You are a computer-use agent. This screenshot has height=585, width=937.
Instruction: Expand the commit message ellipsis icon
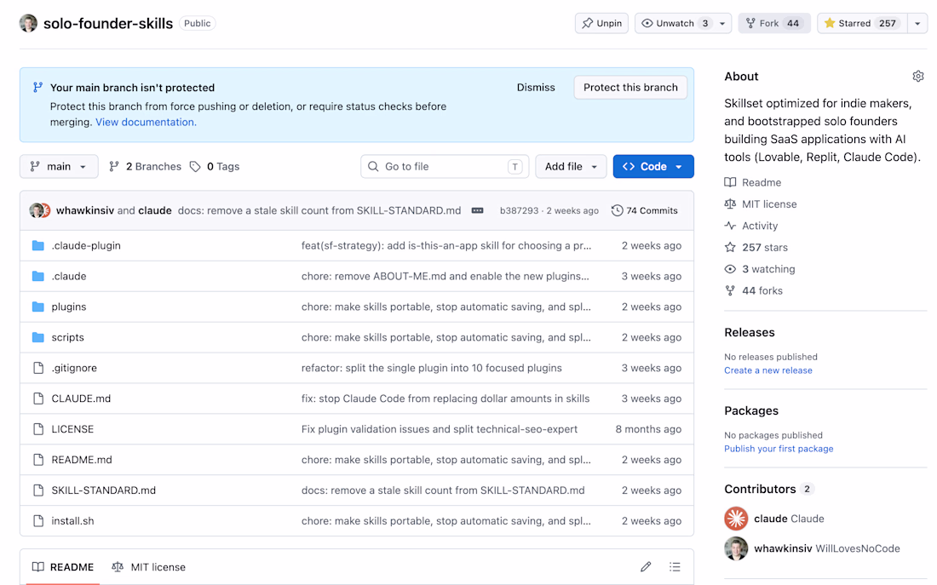point(477,210)
